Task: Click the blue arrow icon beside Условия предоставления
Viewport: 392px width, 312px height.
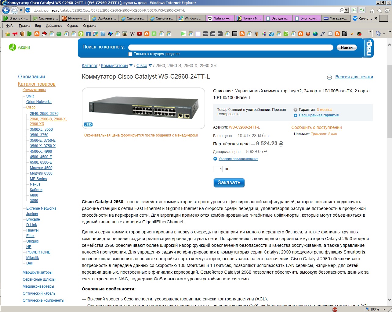Action: [215, 159]
